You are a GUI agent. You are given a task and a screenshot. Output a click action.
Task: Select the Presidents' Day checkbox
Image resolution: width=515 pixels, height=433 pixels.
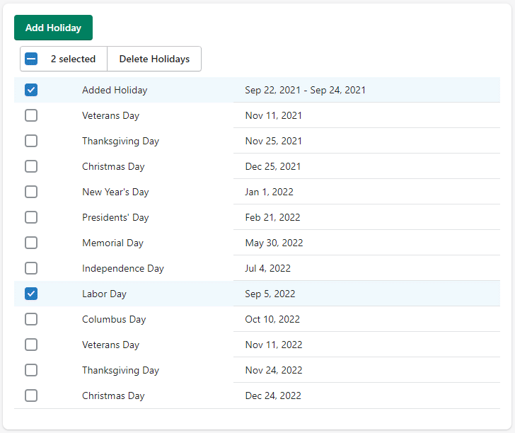[x=31, y=217]
